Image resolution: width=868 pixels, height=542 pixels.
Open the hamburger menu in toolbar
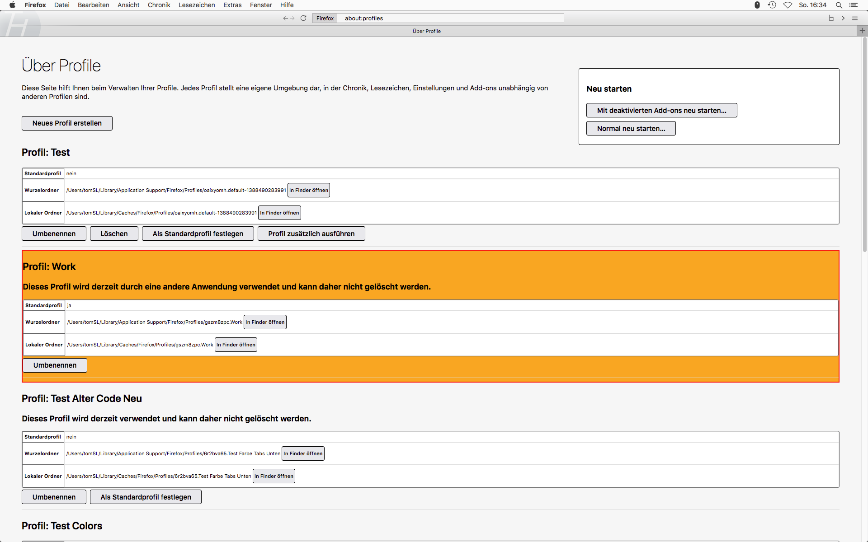855,18
